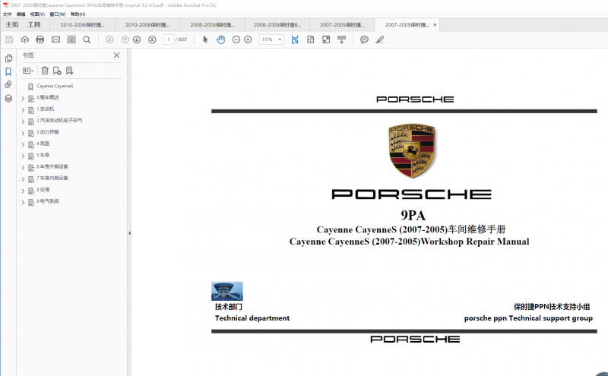Image resolution: width=608 pixels, height=376 pixels.
Task: Print the document
Action: 40,39
